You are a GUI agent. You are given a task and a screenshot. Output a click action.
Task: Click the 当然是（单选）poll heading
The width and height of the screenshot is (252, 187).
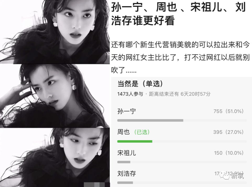[x=140, y=84]
